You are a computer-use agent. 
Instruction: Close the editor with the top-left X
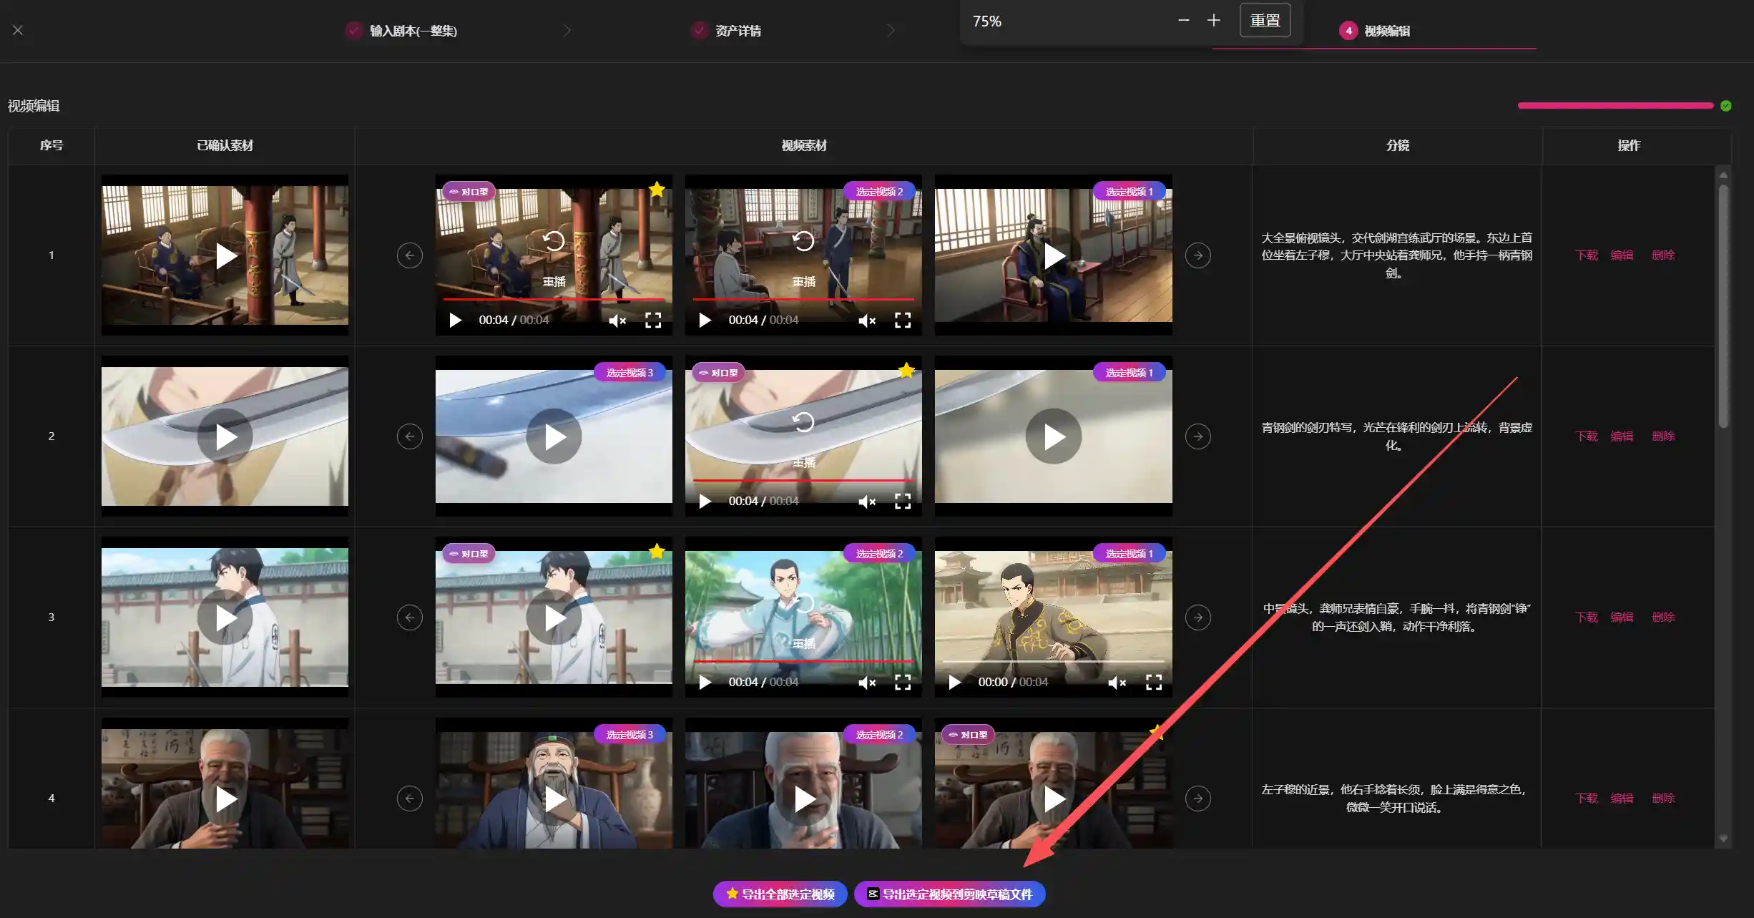[18, 30]
